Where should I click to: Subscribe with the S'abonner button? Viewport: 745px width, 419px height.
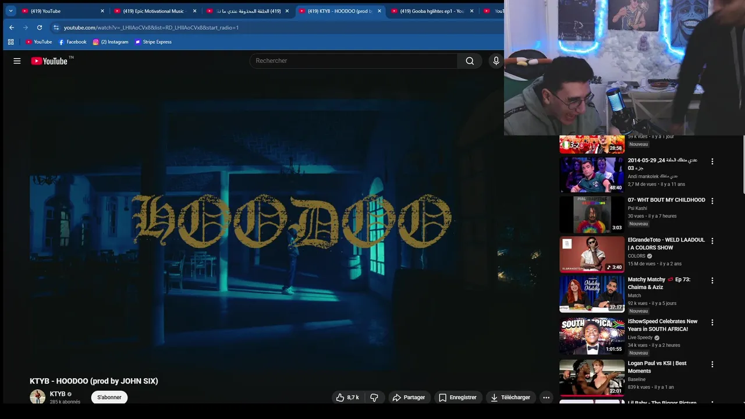coord(109,397)
